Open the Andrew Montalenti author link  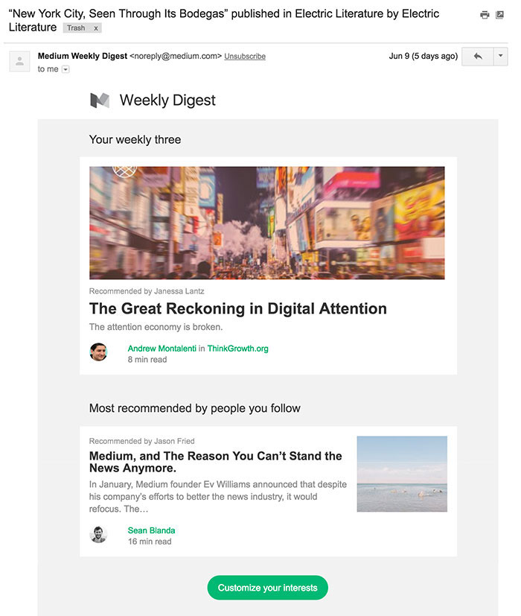[x=162, y=349]
